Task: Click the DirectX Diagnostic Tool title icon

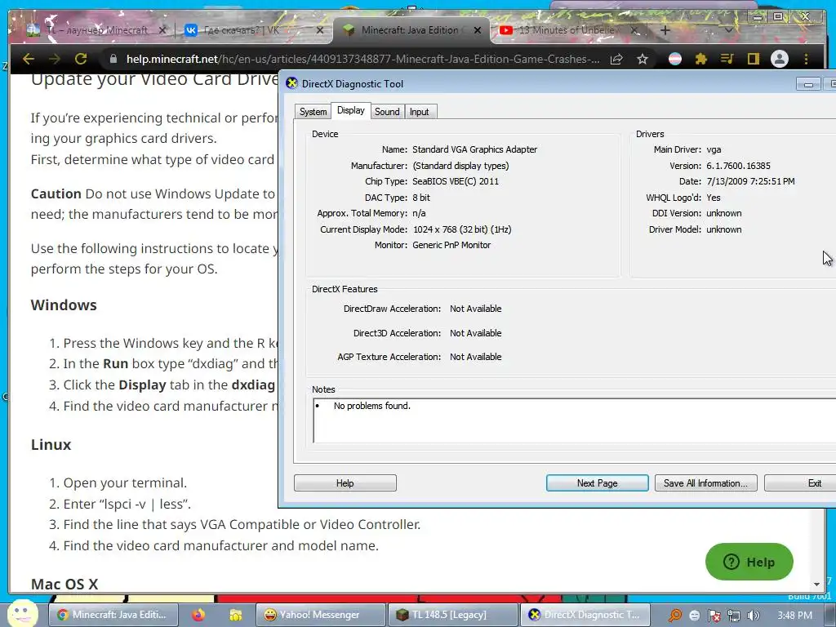Action: 291,83
